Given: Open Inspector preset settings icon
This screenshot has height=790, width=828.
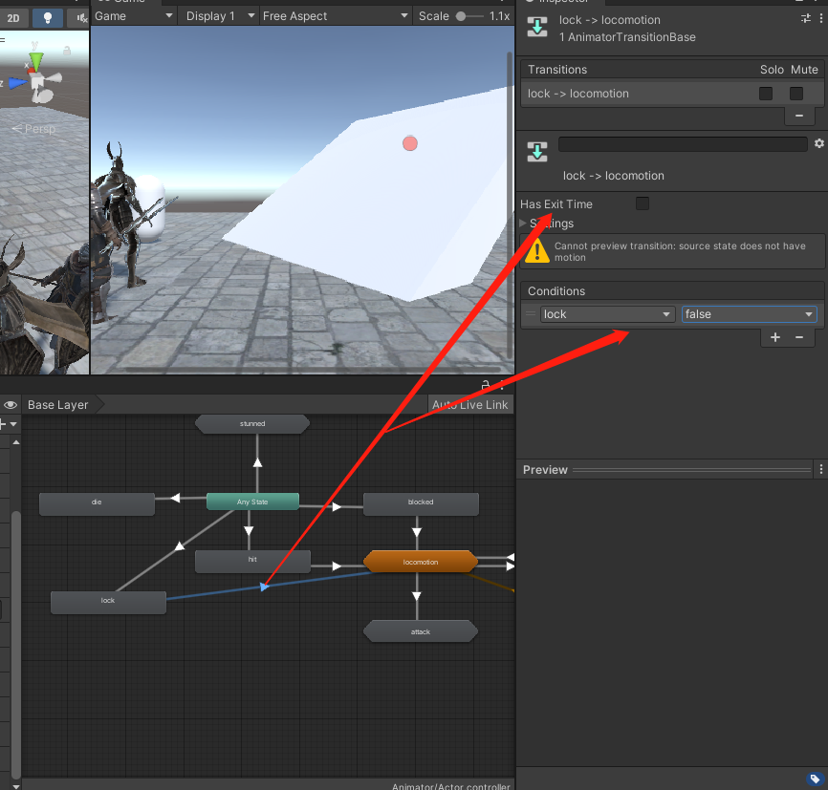Looking at the screenshot, I should [x=806, y=18].
